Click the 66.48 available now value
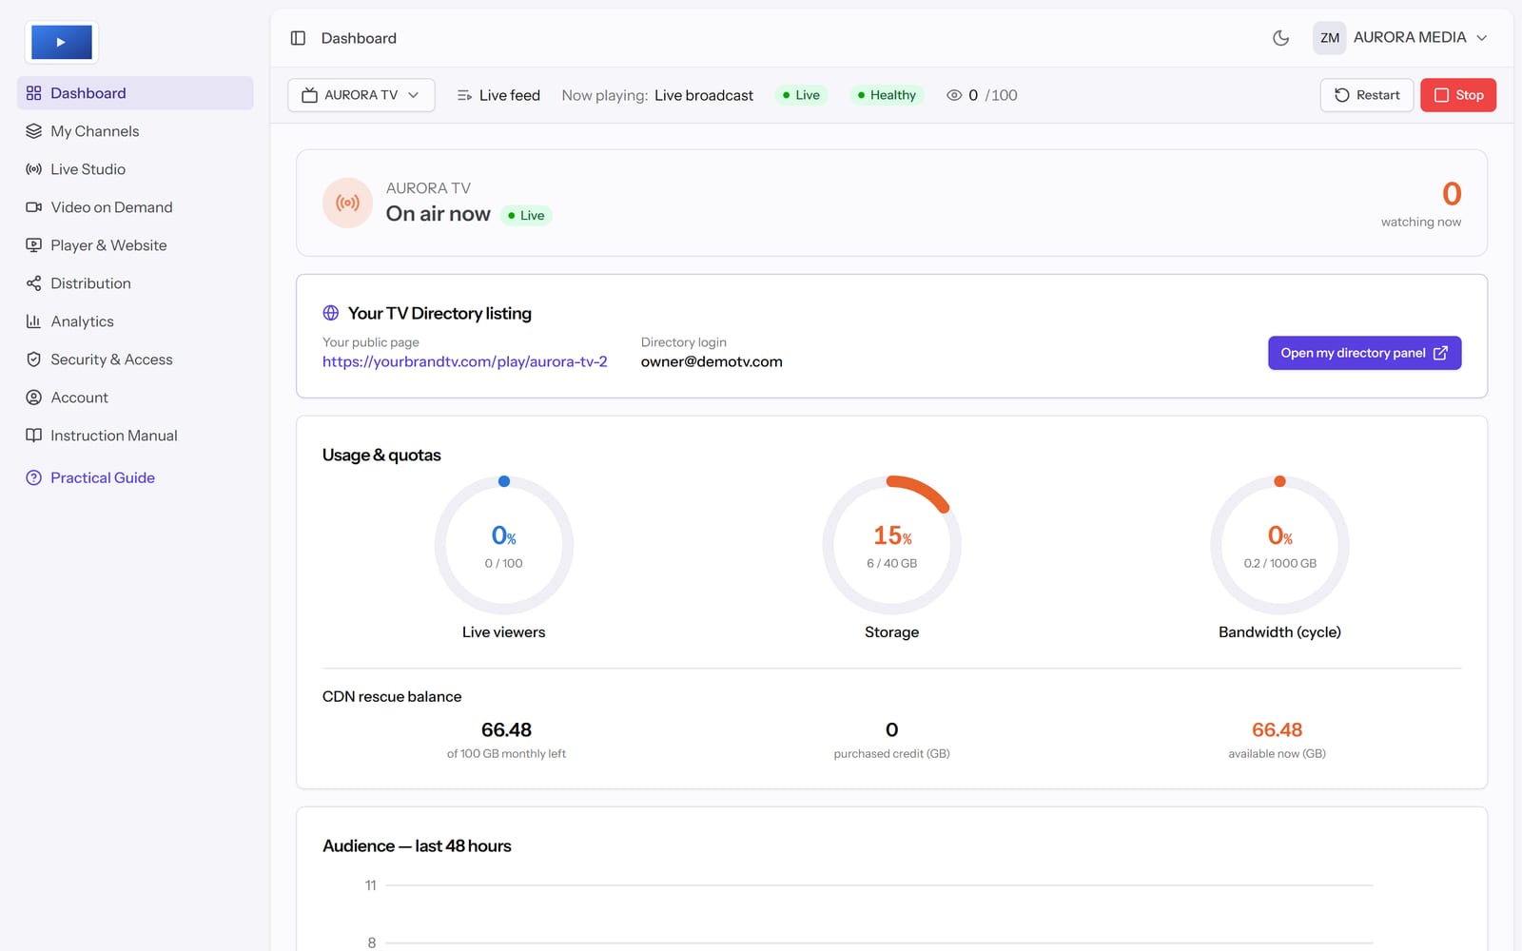1522x951 pixels. [1277, 729]
